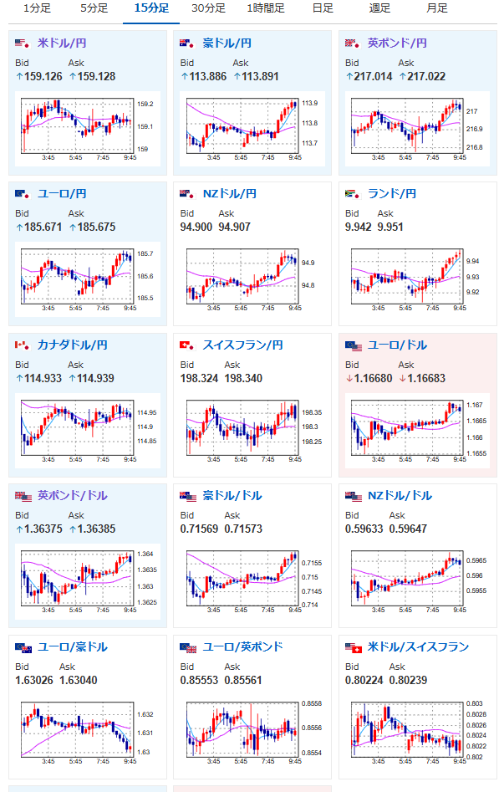Click the US/Japan flag icon beside 米ドル/円
This screenshot has width=504, height=792.
coord(23,43)
